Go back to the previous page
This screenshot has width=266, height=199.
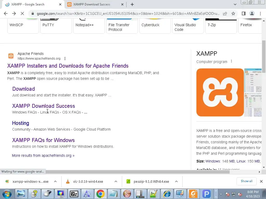[x=6, y=13]
